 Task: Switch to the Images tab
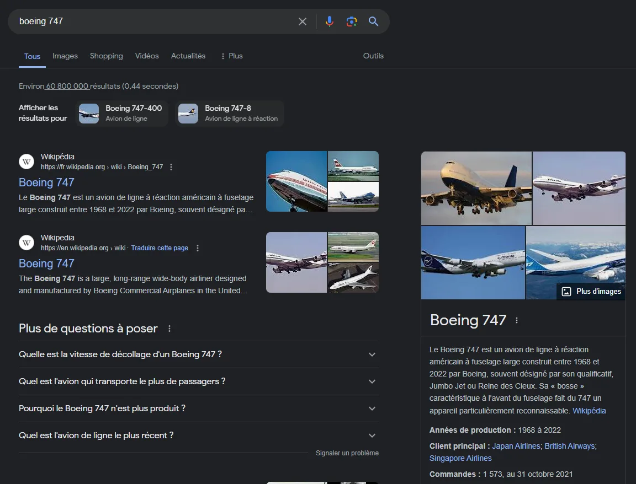click(65, 56)
